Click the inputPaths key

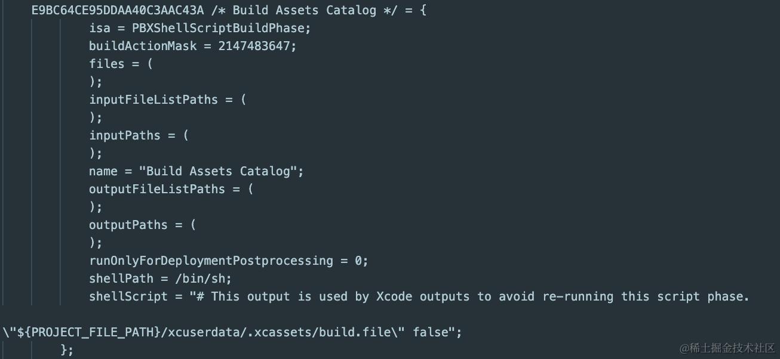click(x=125, y=135)
